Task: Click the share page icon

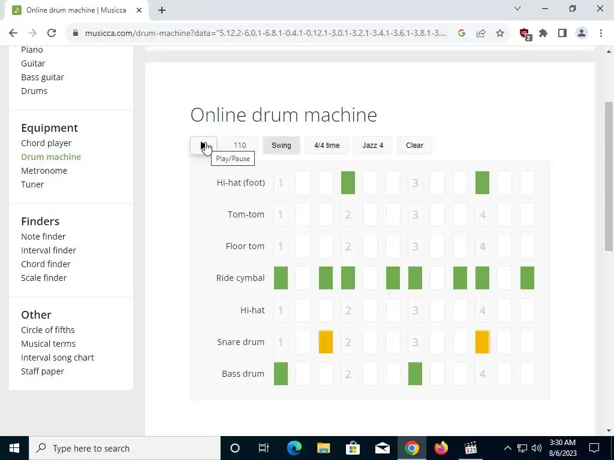Action: [481, 34]
